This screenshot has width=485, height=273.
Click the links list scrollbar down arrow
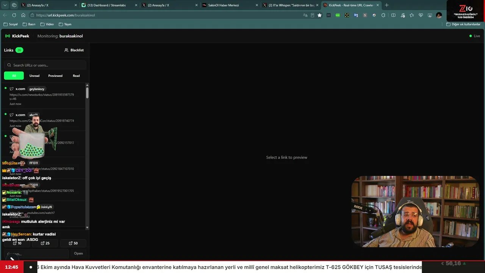point(87,227)
